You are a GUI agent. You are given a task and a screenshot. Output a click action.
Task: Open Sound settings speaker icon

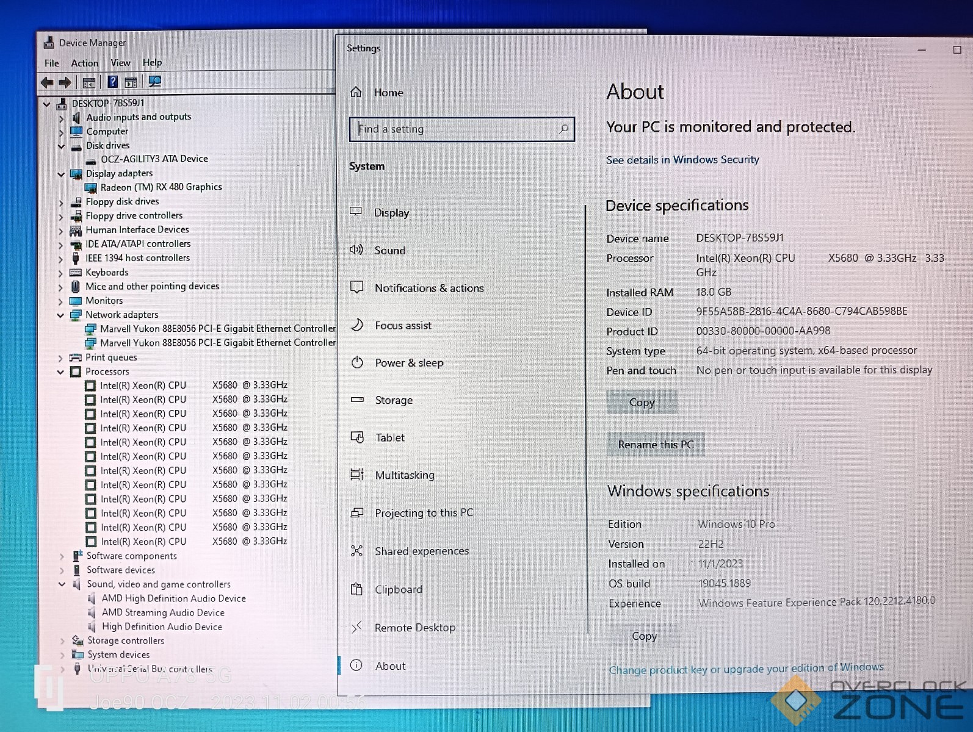click(356, 249)
